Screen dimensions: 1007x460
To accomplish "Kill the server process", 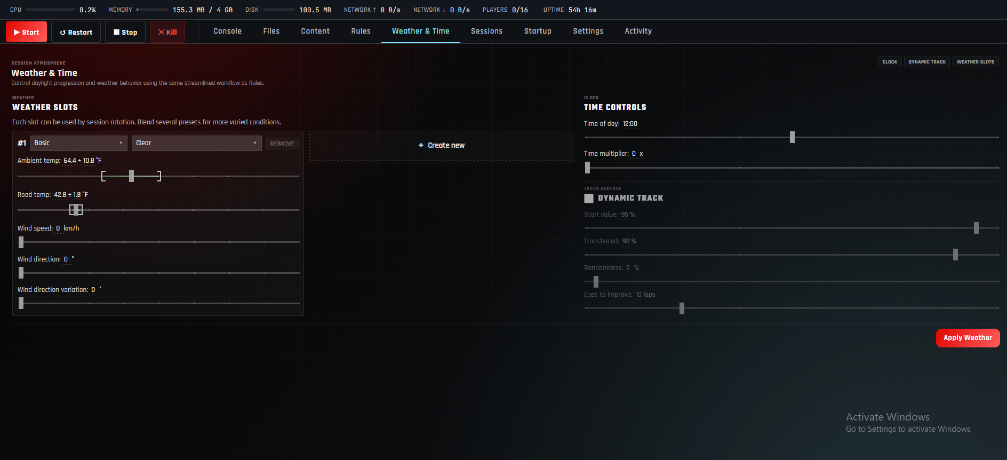I will (x=167, y=32).
